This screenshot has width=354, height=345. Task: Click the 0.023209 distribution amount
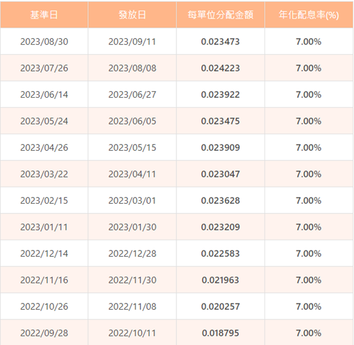[220, 227]
